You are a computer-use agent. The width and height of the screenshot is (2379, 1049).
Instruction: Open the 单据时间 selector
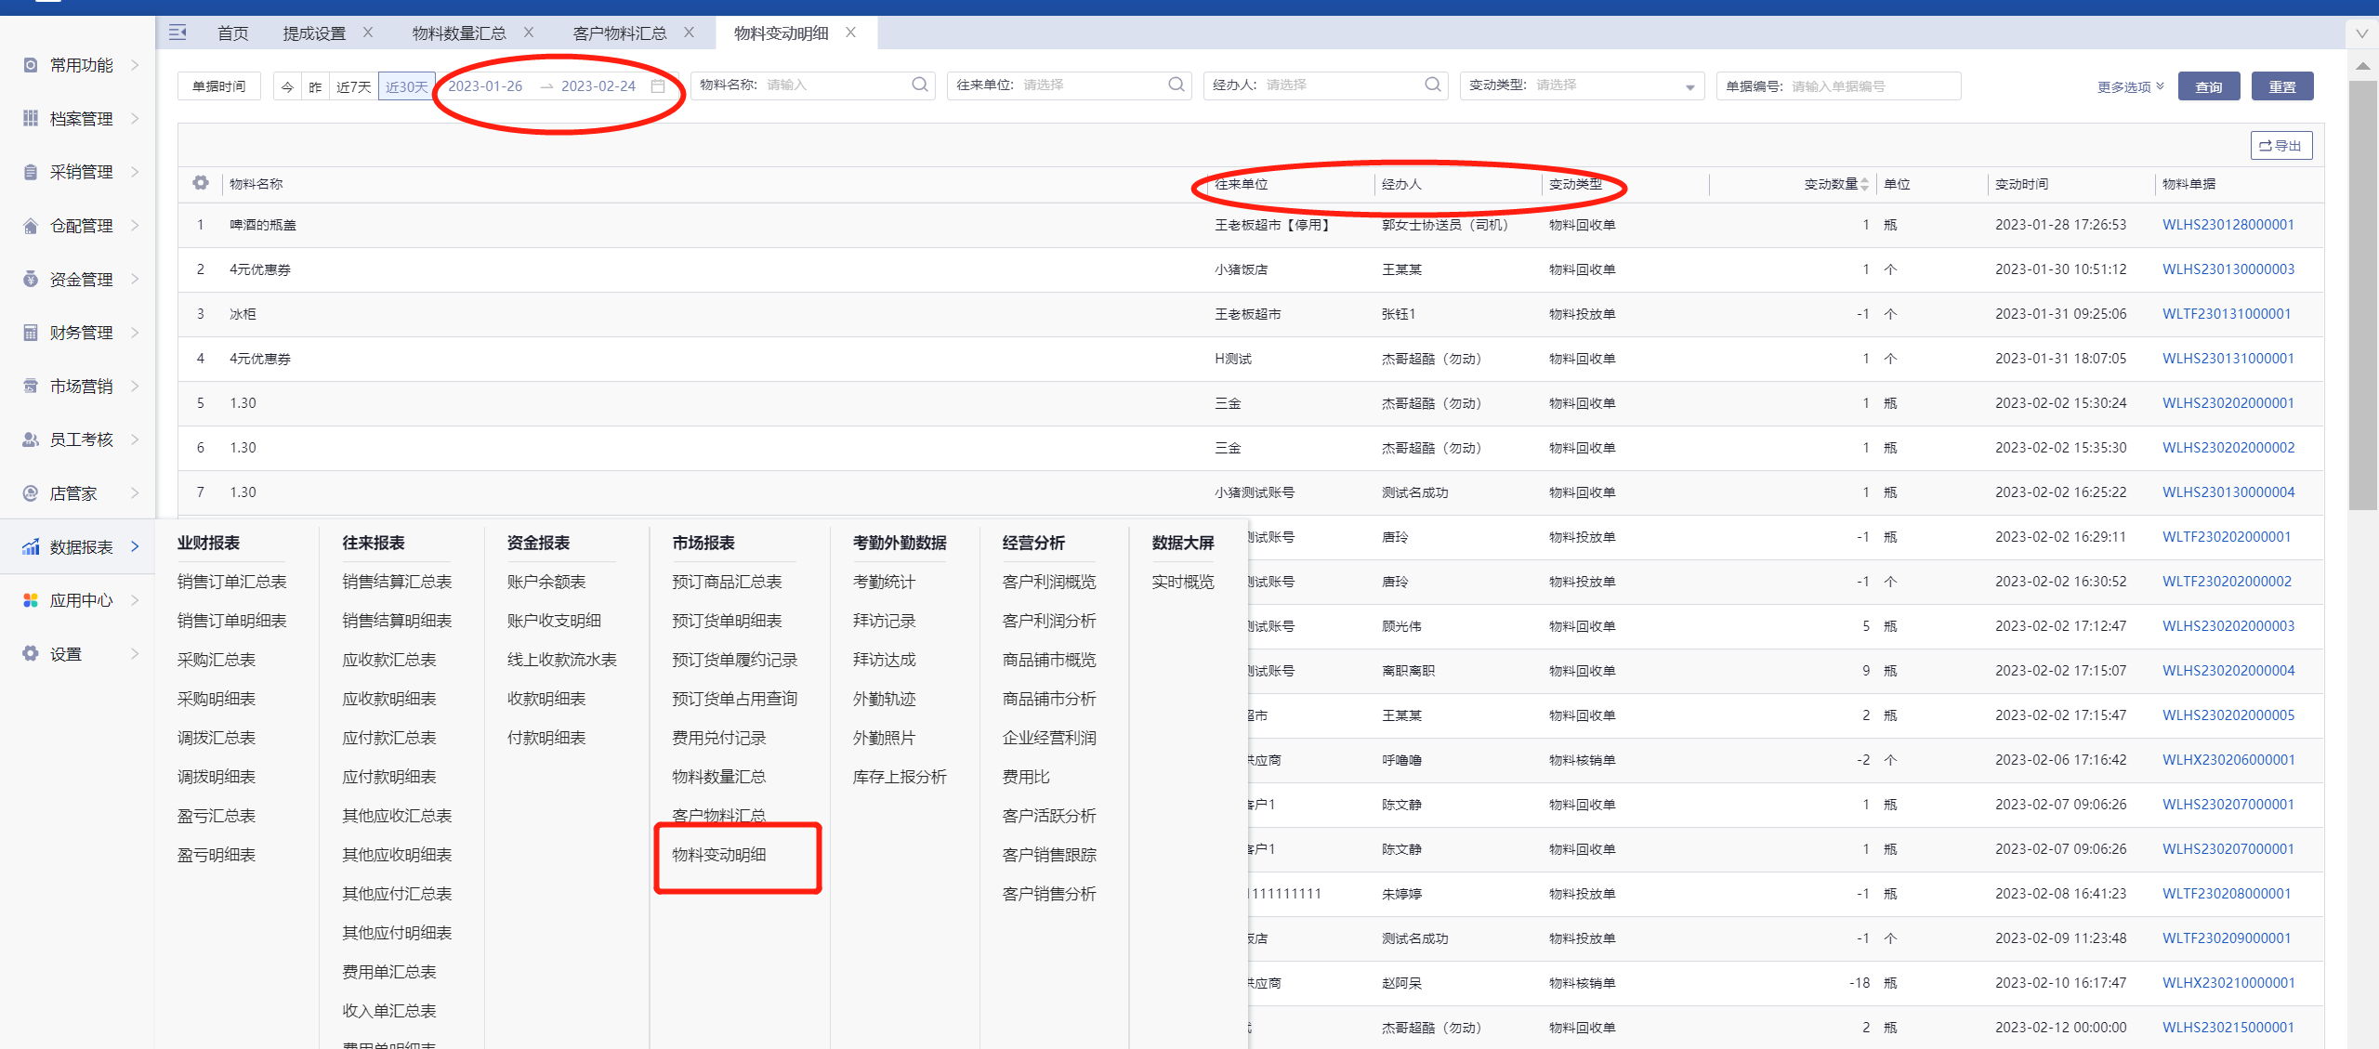pos(219,86)
